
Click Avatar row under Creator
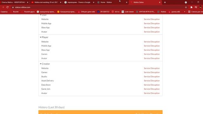pyautogui.click(x=101, y=93)
